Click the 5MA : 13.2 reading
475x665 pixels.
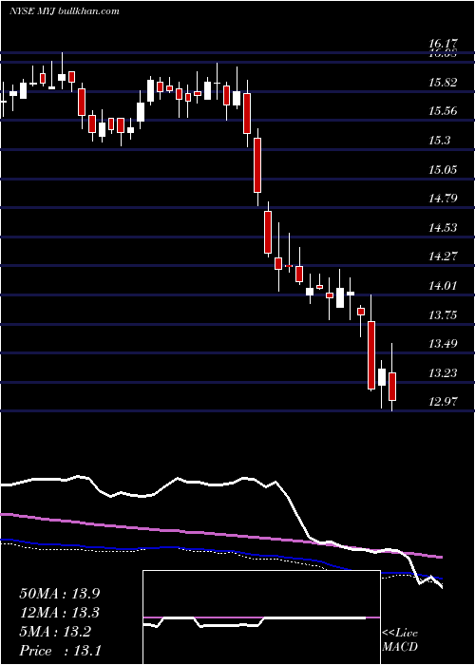pos(55,632)
